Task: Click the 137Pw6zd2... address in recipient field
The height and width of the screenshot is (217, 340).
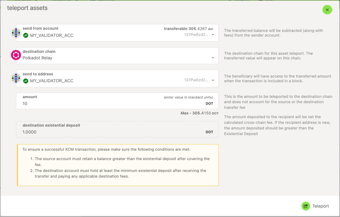Action: [x=196, y=80]
